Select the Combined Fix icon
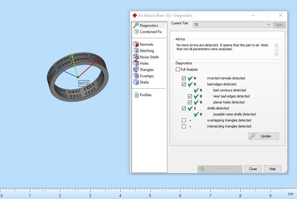 pyautogui.click(x=136, y=32)
